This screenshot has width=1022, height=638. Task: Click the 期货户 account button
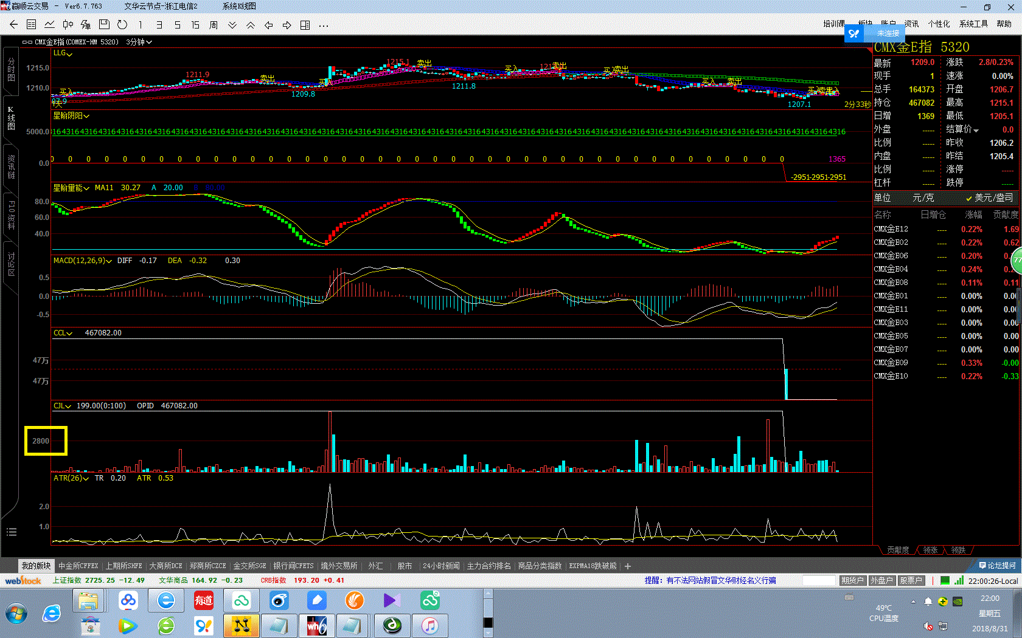coord(852,580)
